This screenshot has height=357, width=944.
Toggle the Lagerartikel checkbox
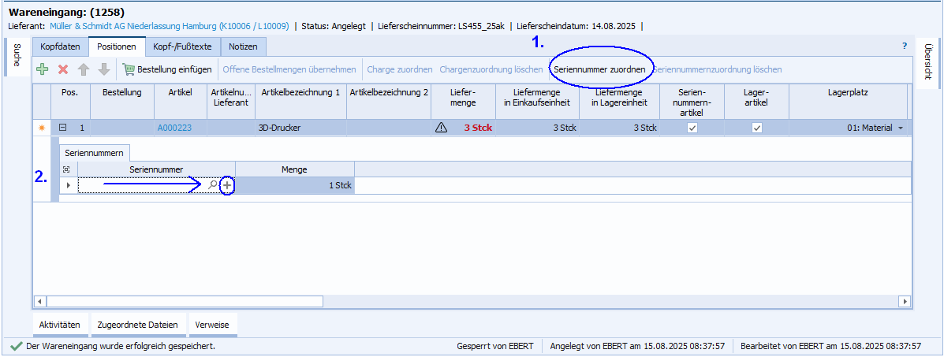(756, 128)
